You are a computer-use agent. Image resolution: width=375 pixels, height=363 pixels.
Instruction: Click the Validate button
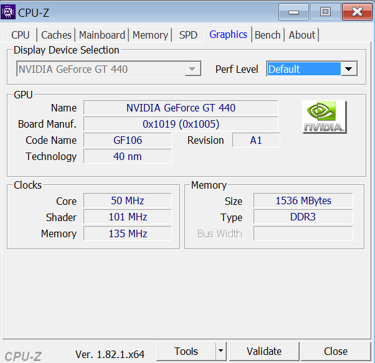264,351
